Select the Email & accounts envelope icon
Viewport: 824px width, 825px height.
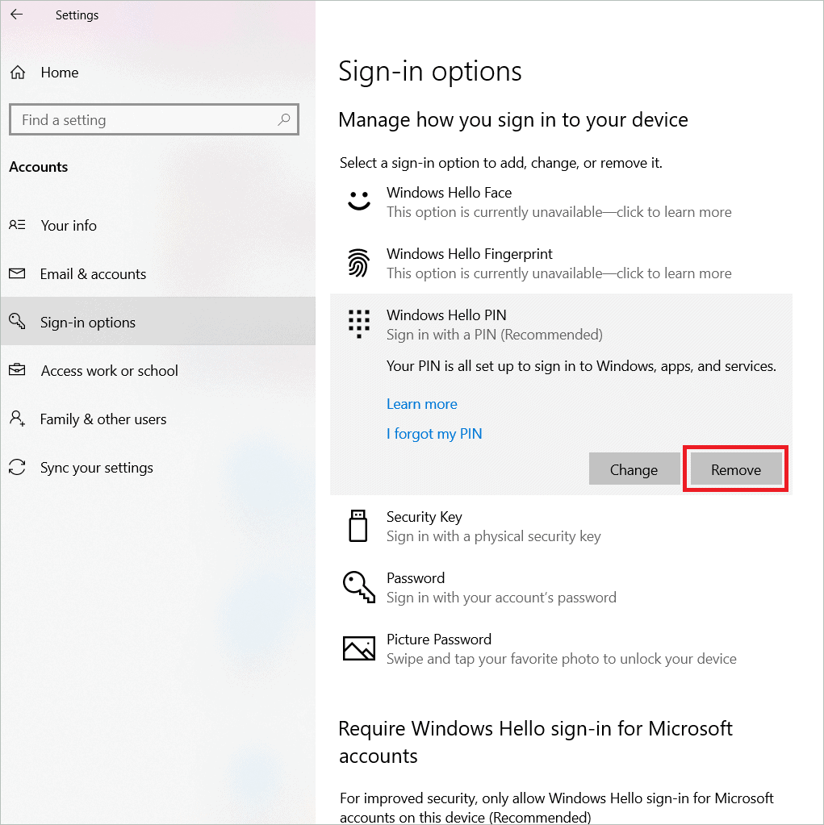pyautogui.click(x=17, y=273)
